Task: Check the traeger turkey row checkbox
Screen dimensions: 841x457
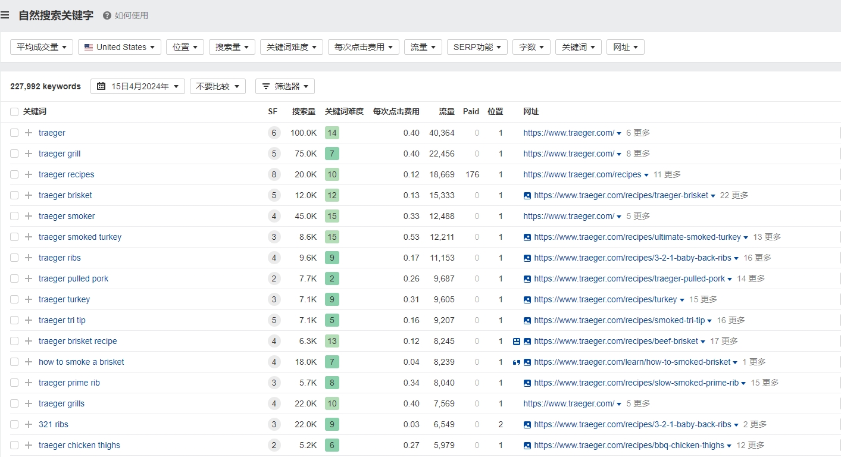Action: click(14, 299)
